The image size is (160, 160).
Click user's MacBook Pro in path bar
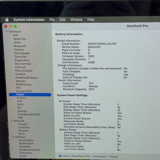[76, 156]
